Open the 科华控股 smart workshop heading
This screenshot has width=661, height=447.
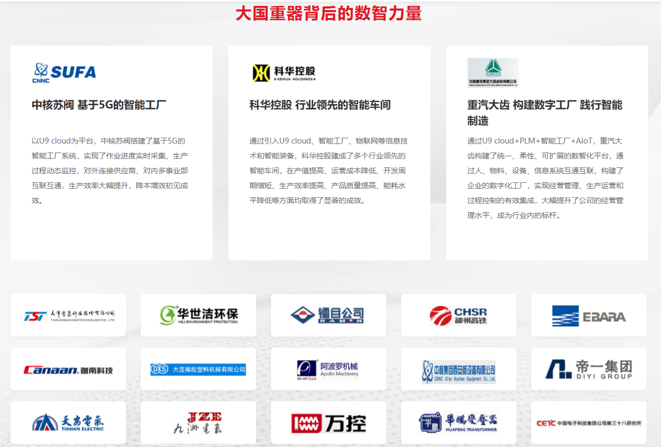(x=320, y=105)
